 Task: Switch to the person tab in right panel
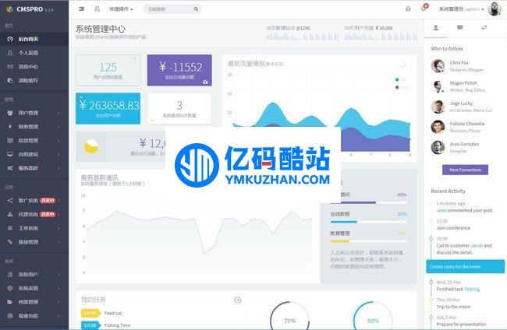pyautogui.click(x=436, y=28)
